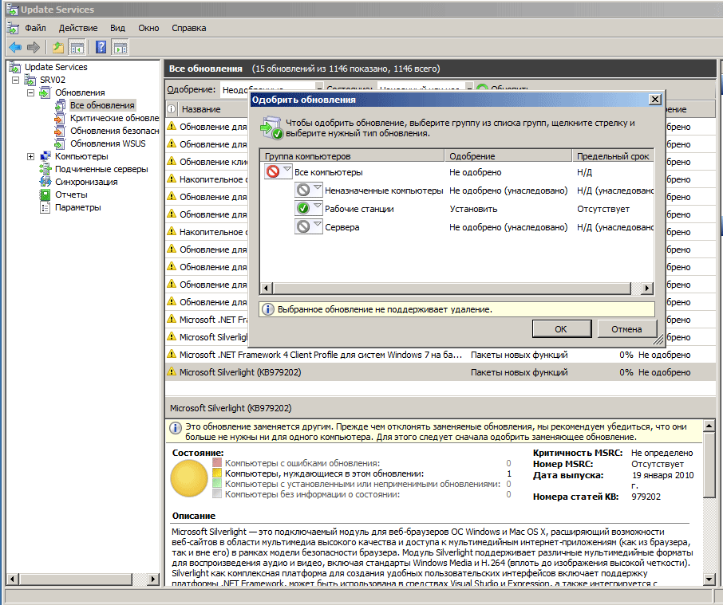
Task: Click the Forward arrow in the toolbar
Action: coord(34,47)
